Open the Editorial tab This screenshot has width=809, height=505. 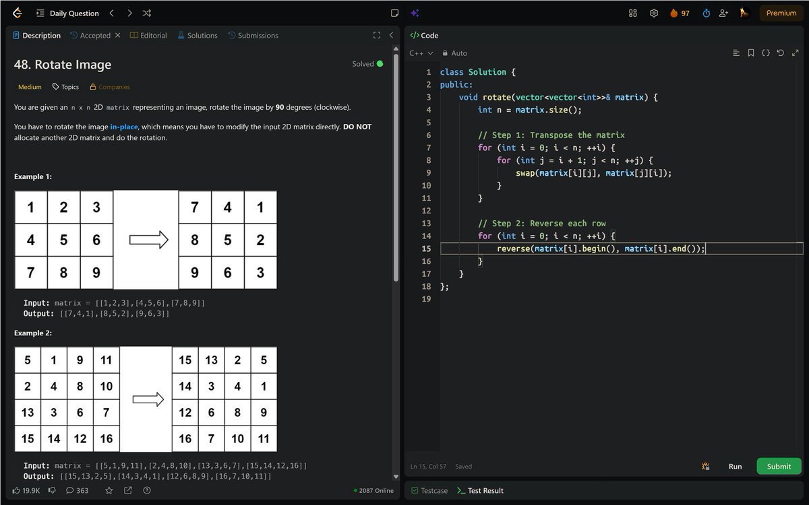[x=148, y=36]
